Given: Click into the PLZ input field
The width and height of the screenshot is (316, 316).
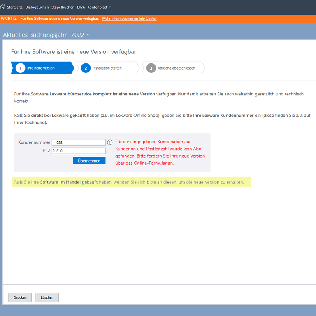Looking at the screenshot, I should [79, 151].
